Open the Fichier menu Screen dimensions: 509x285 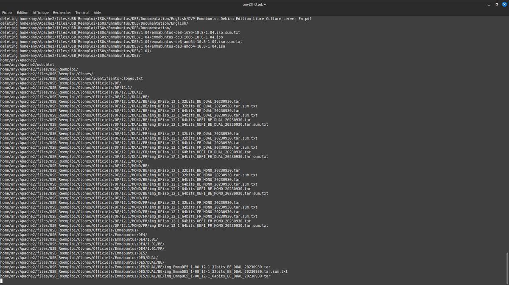[7, 12]
